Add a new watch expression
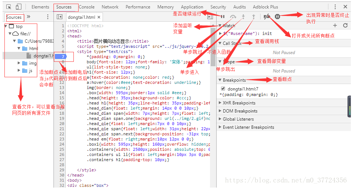This screenshot has height=192, width=352. pyautogui.click(x=335, y=25)
